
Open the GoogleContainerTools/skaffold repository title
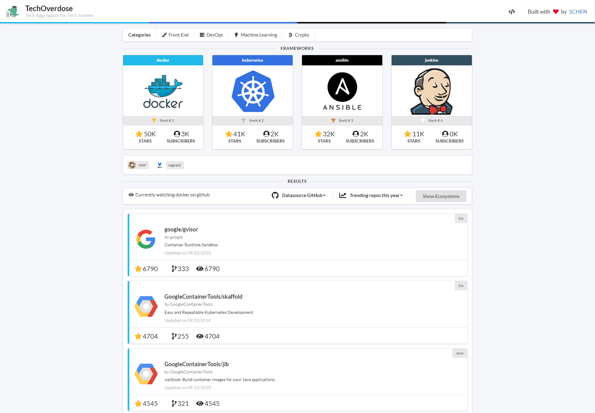(203, 297)
